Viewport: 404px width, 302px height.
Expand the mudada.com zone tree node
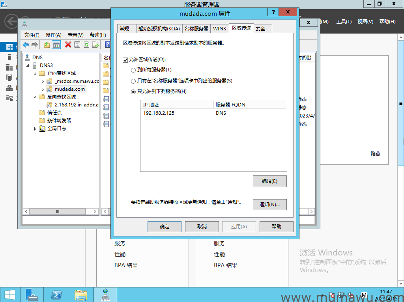(x=43, y=89)
